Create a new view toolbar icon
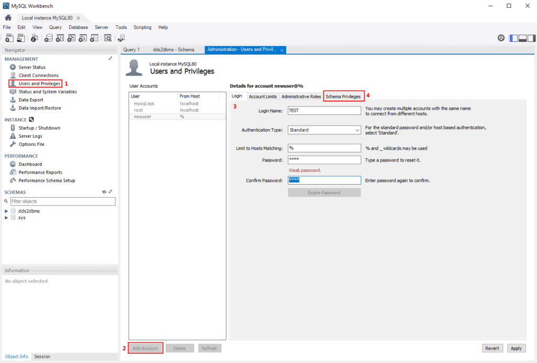Screen dimensions: 537x363 point(71,38)
